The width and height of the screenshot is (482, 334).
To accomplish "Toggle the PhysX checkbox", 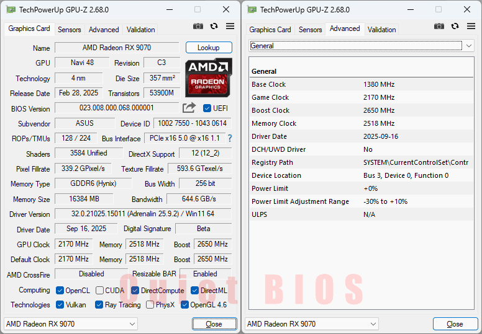I will (150, 304).
